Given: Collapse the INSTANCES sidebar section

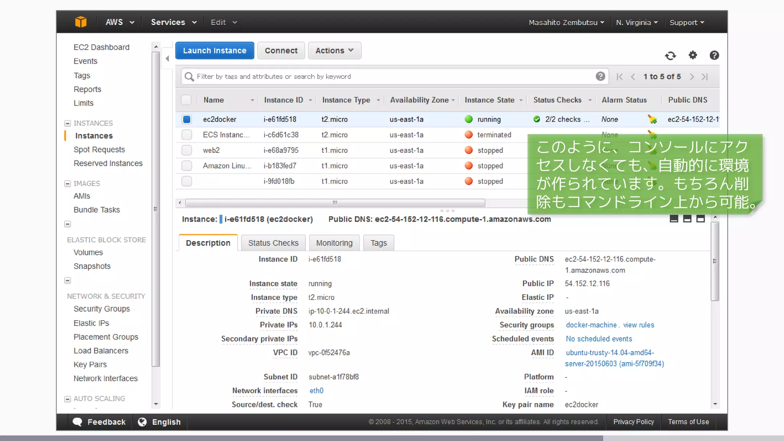Looking at the screenshot, I should [68, 123].
